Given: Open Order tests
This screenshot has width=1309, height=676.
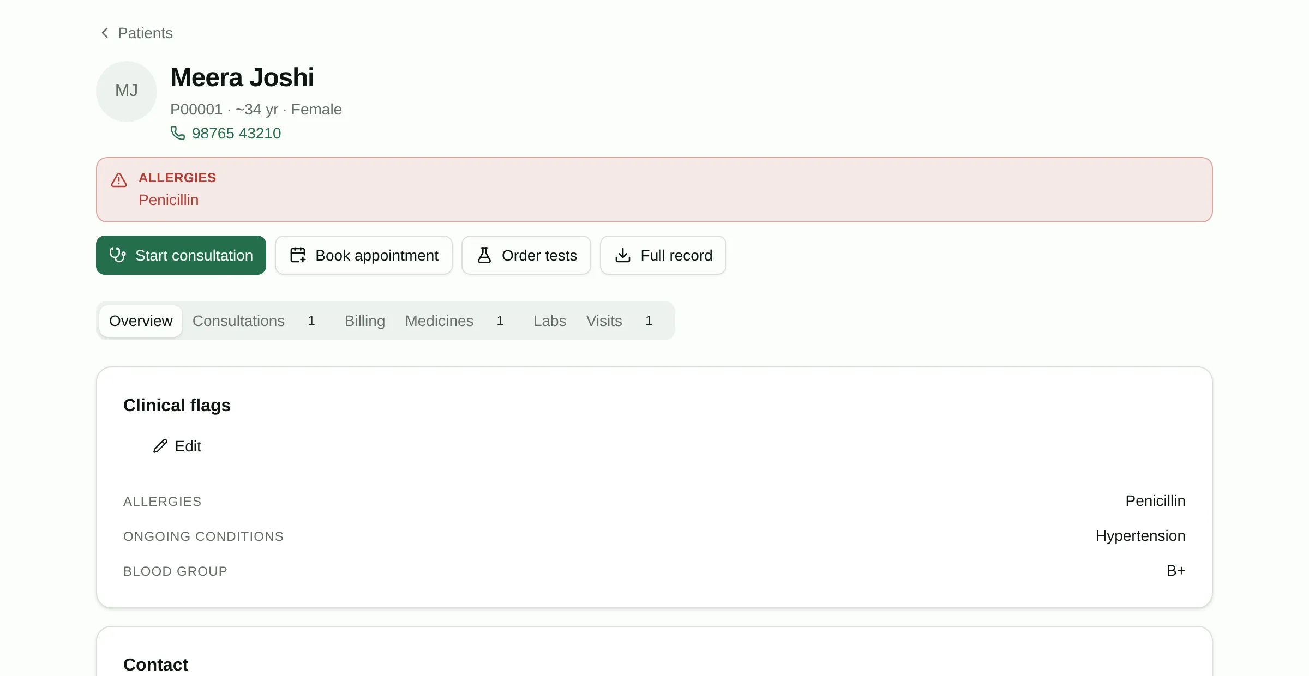Looking at the screenshot, I should point(526,255).
